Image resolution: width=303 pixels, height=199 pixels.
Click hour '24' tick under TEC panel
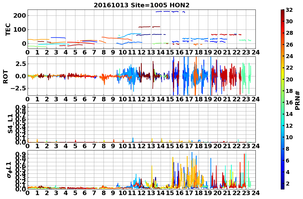(x=255, y=52)
